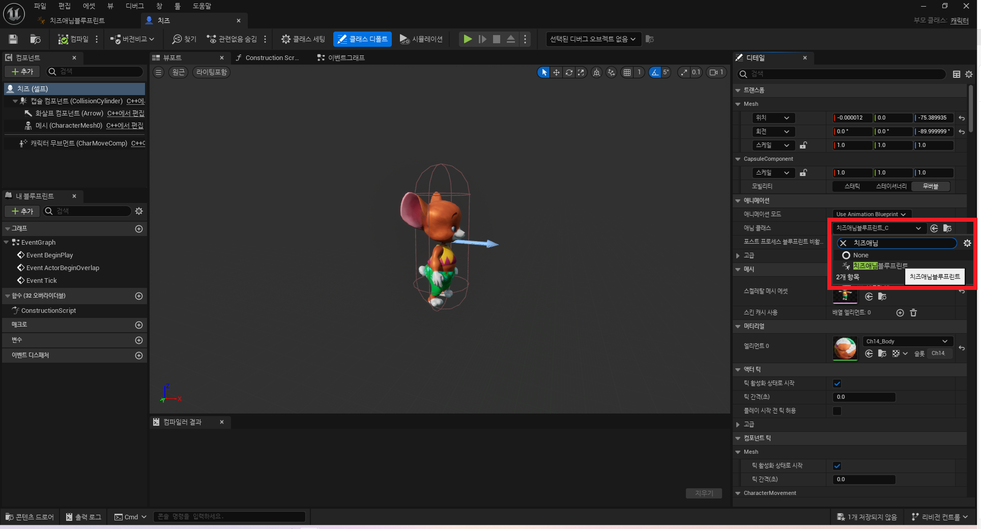Click the green Play button
981x529 pixels.
click(x=468, y=39)
